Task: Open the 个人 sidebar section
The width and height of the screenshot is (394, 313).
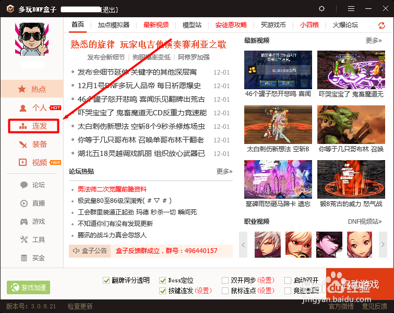Action: click(x=39, y=108)
